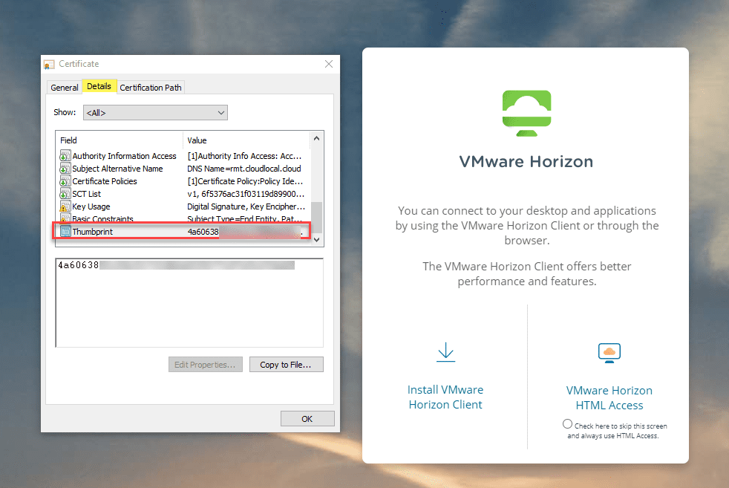Click the Copy to File button

click(x=286, y=365)
